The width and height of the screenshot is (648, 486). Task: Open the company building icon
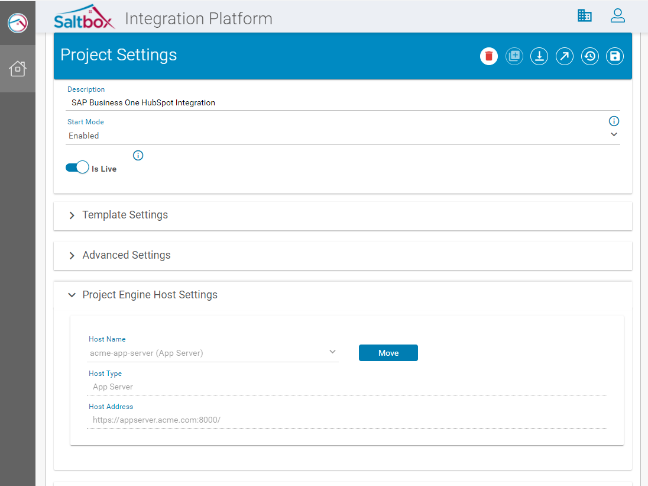pyautogui.click(x=584, y=16)
